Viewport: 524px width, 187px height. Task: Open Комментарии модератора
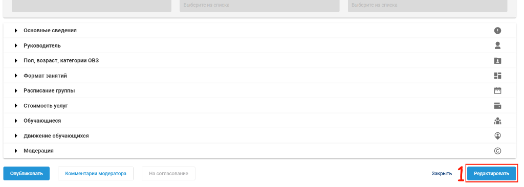(96, 173)
